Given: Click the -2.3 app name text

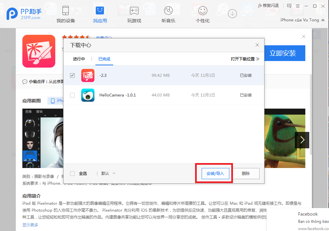Looking at the screenshot, I should coord(103,75).
